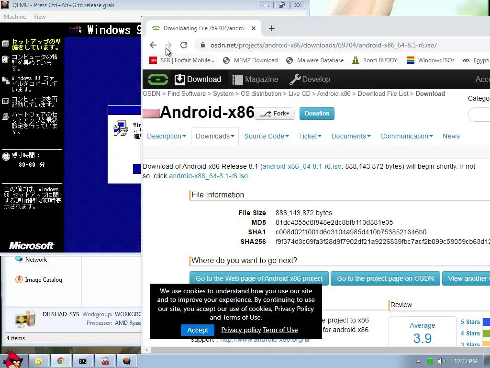490x368 pixels.
Task: Open the QEMU taskbar icon
Action: click(126, 361)
